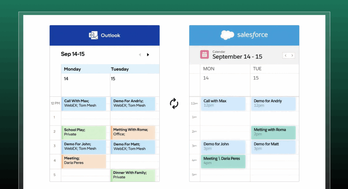Viewport: 348px width, 189px height.
Task: Select the Monday column header in Outlook
Action: tap(72, 69)
